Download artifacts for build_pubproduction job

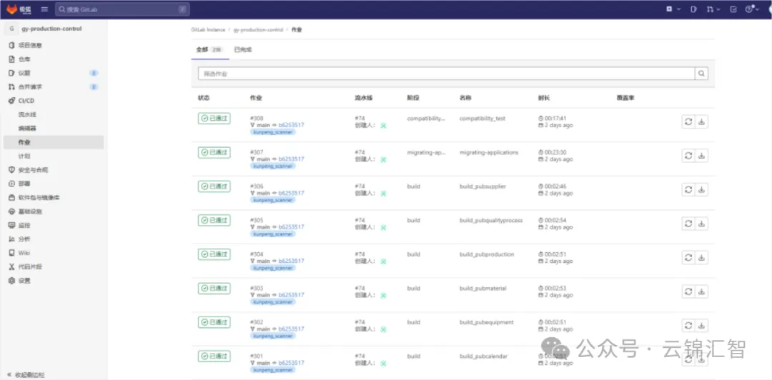point(701,257)
